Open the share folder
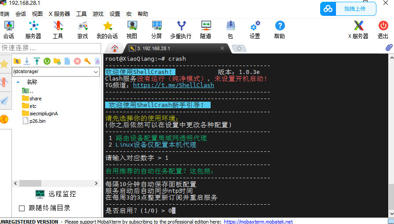Viewport: 394px width, 224px height. click(x=35, y=99)
